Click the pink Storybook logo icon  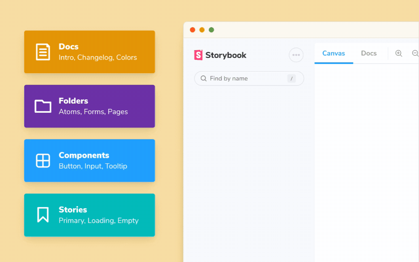click(198, 55)
